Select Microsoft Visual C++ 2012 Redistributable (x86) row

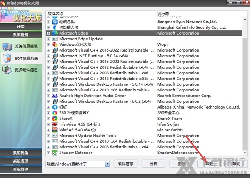[144, 79]
